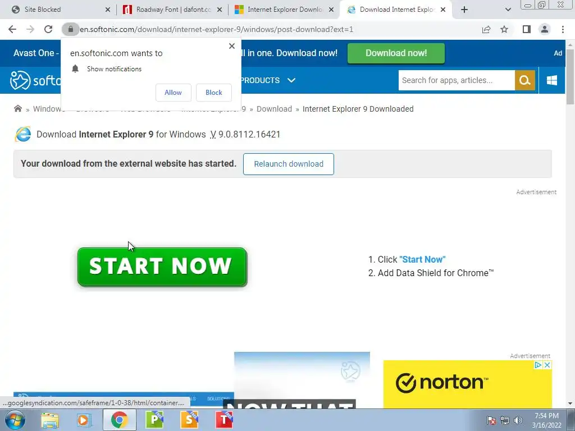Select the Download Internet Explorer tab
The height and width of the screenshot is (431, 575).
pyautogui.click(x=396, y=10)
